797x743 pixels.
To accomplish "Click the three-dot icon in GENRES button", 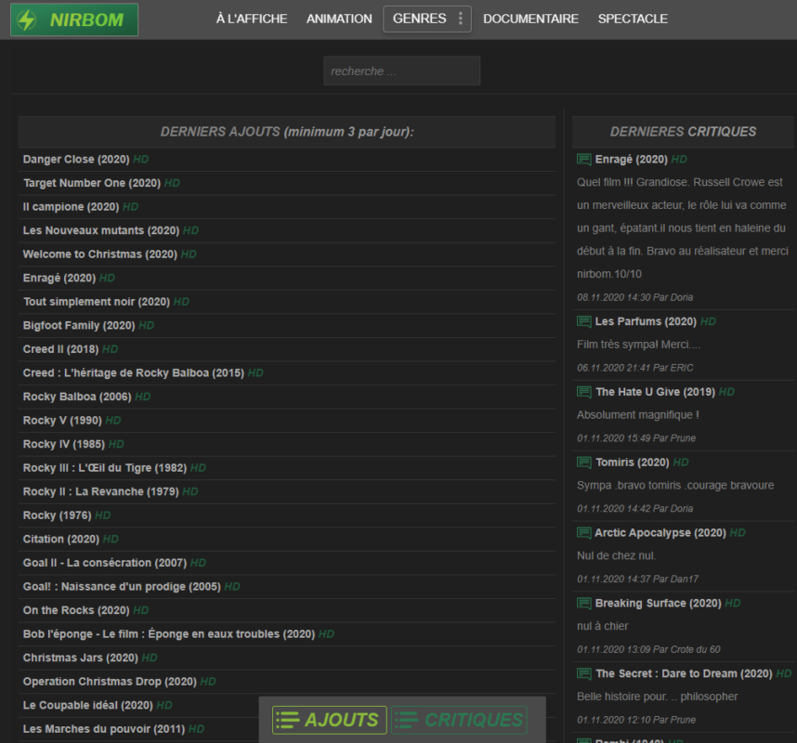I will [461, 19].
